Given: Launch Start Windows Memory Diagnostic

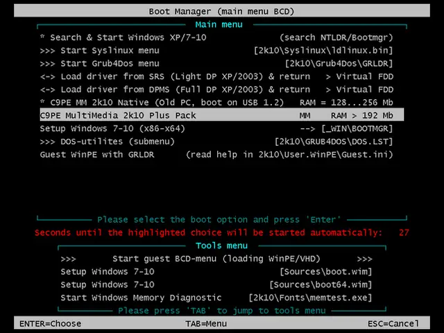Looking at the screenshot, I should (216, 298).
